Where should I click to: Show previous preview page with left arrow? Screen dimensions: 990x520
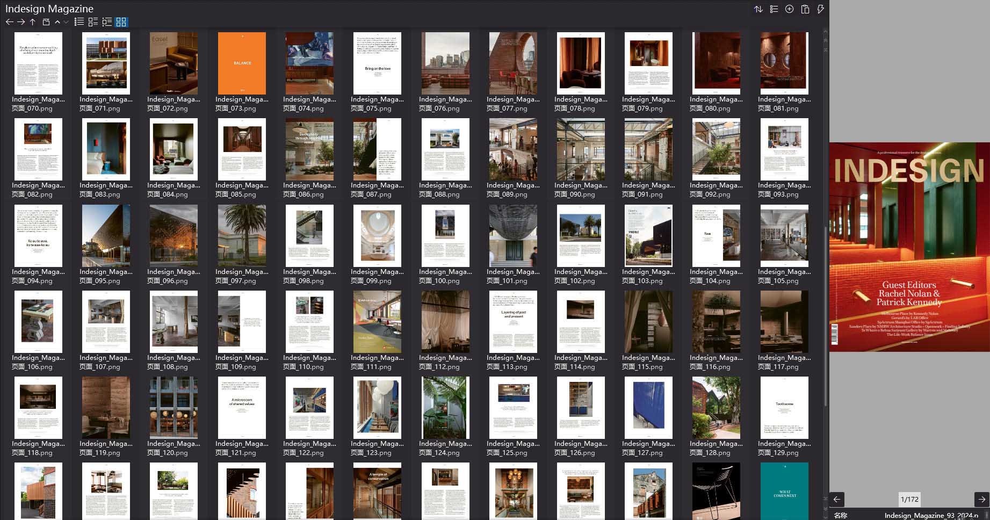click(837, 499)
